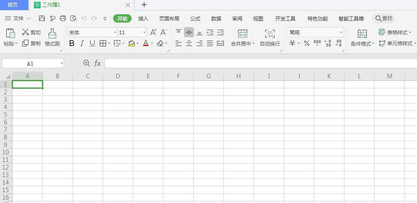Click the Undo arrow
Viewport: 417px width, 203px height.
(84, 18)
